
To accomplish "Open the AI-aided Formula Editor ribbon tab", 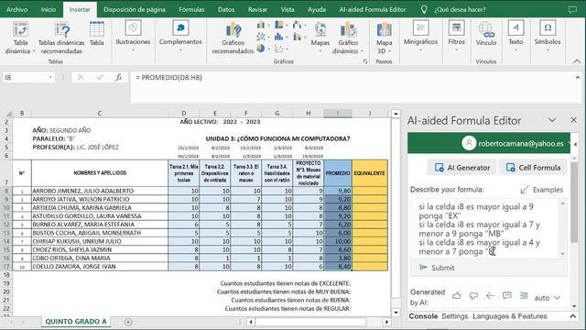I will (373, 9).
